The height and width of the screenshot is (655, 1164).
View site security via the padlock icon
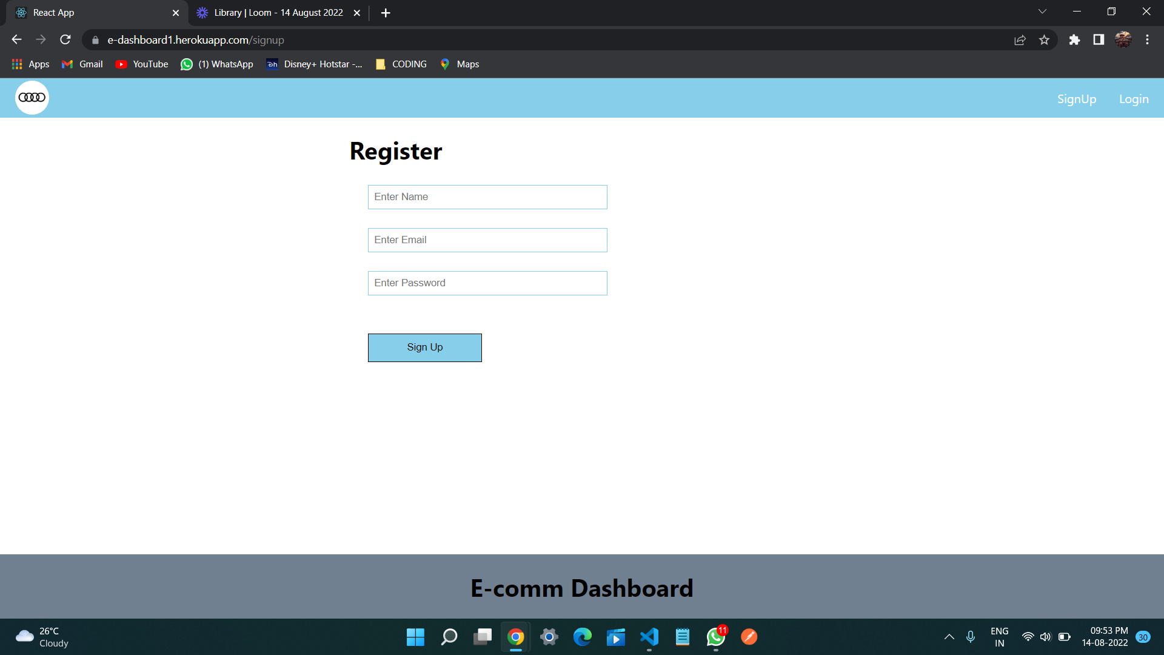click(95, 39)
